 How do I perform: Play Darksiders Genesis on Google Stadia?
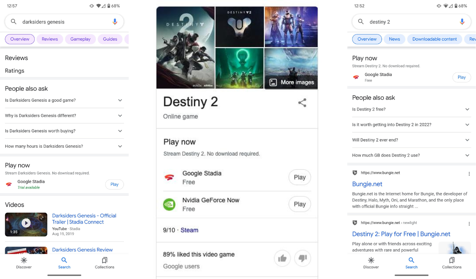pos(115,185)
